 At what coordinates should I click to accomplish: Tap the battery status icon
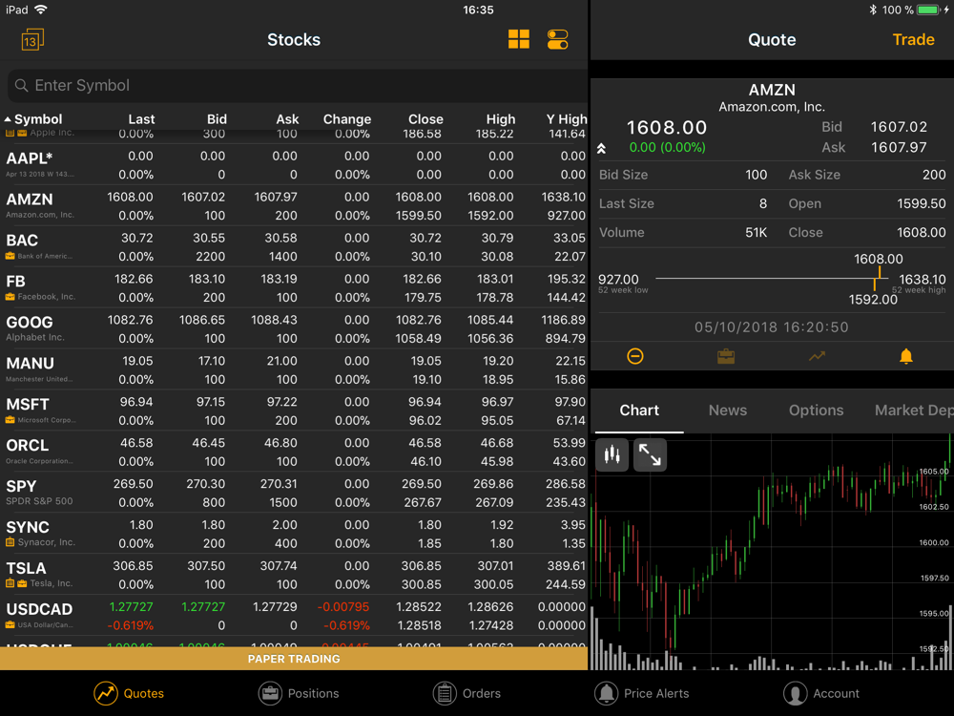[928, 10]
